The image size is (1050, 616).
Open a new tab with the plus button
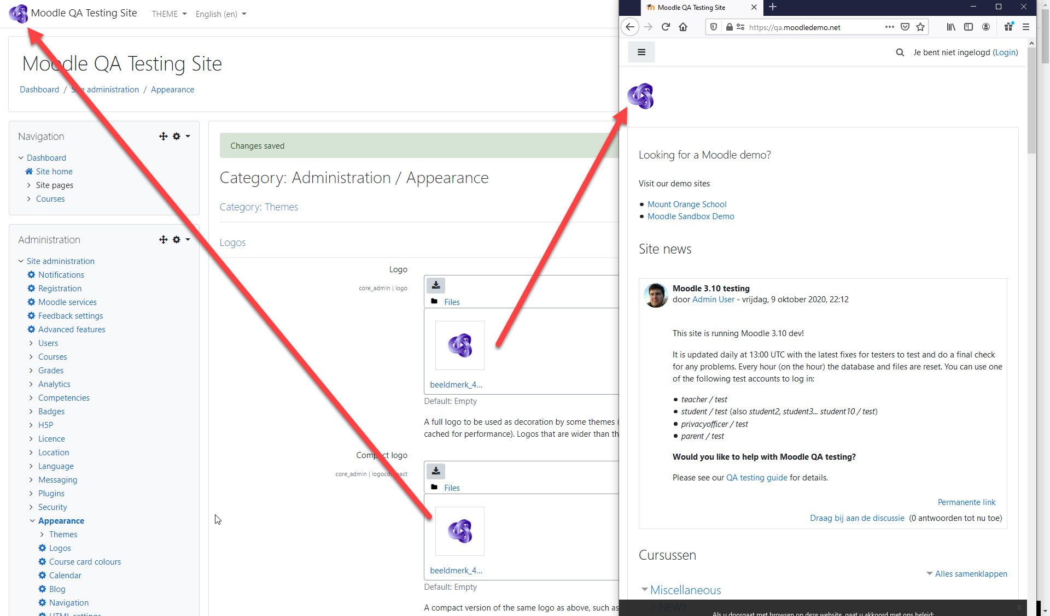[x=773, y=7]
